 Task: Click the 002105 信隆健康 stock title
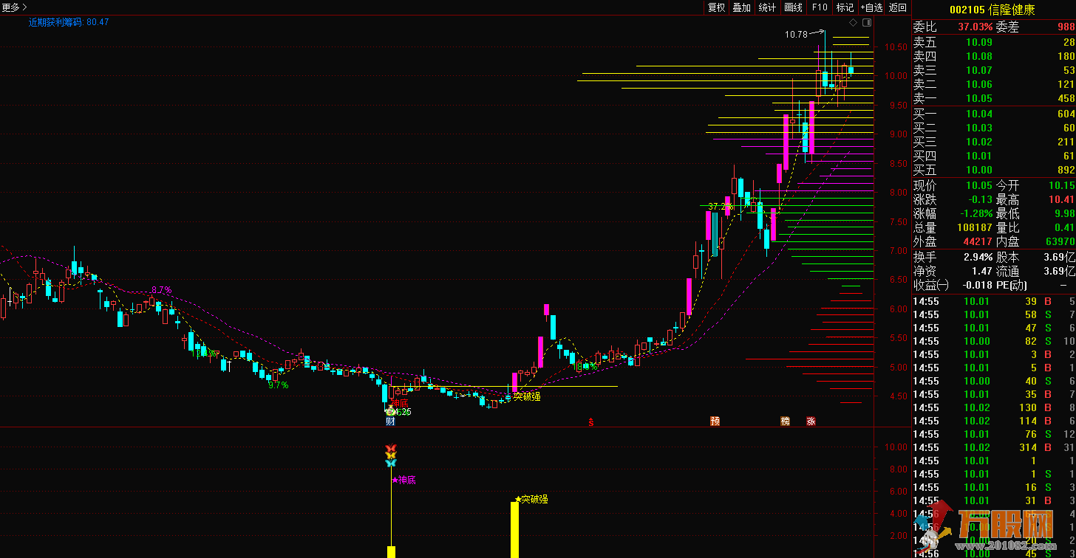[992, 10]
